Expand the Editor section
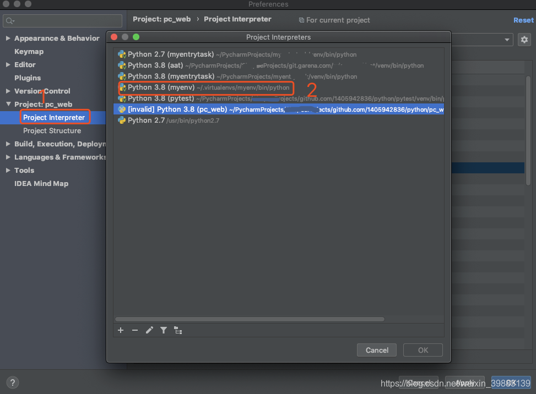Screen dimensions: 536x394 8,64
